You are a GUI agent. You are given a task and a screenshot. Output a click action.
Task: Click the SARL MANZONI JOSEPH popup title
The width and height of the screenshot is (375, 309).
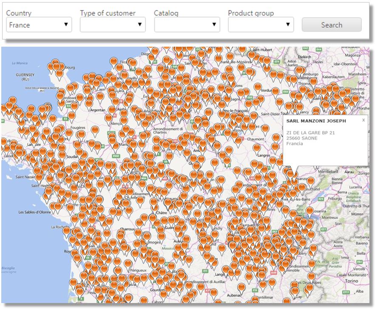point(316,121)
